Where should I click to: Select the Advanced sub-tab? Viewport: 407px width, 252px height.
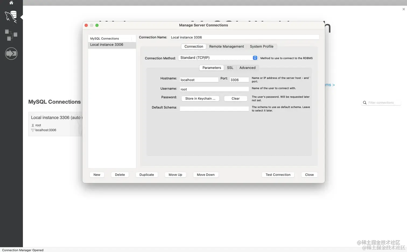click(x=247, y=68)
